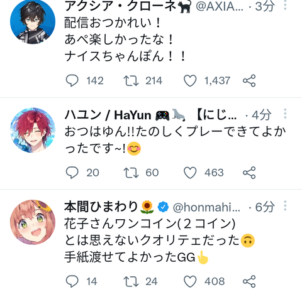Screen dimensions: 302x292
Task: Share アクシア・クローネ's tweet
Action: 249,81
